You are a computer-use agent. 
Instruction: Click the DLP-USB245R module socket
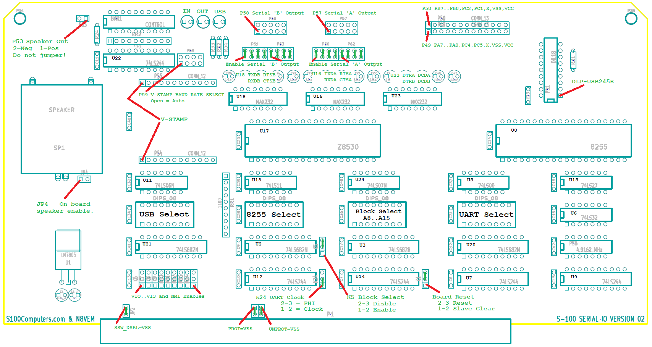coord(550,69)
